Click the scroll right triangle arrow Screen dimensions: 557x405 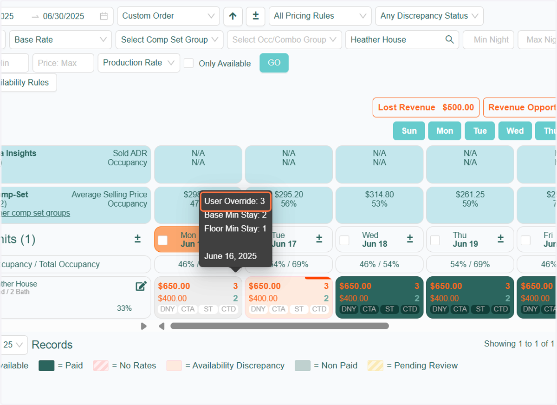click(x=144, y=326)
